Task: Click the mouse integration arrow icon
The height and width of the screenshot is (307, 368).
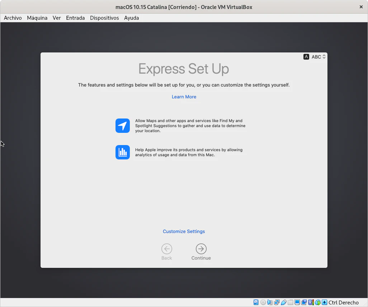Action: 324,302
